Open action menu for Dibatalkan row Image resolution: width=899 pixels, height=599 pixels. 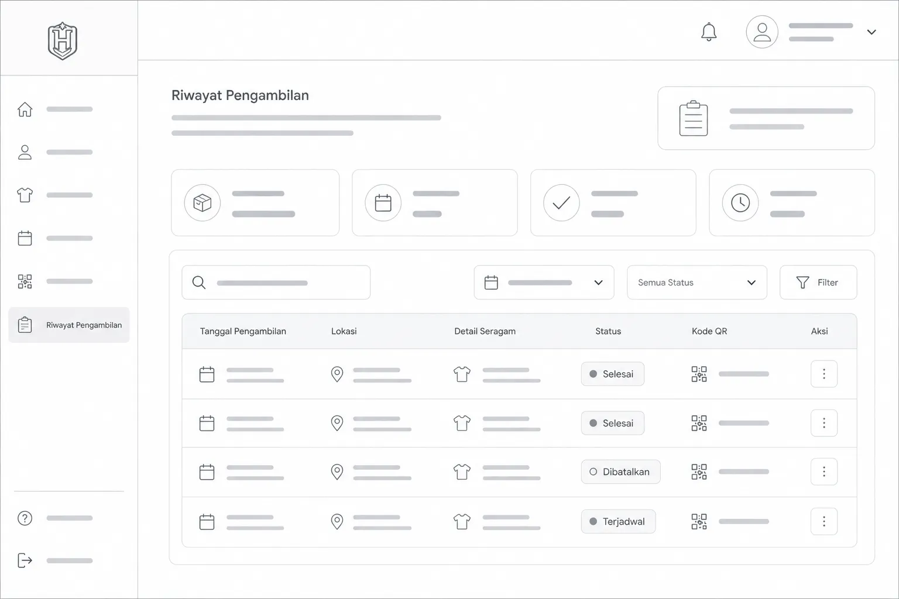(x=824, y=471)
